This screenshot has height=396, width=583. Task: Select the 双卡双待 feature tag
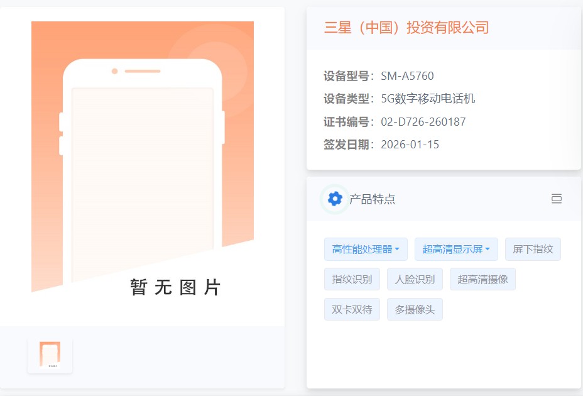tap(352, 309)
